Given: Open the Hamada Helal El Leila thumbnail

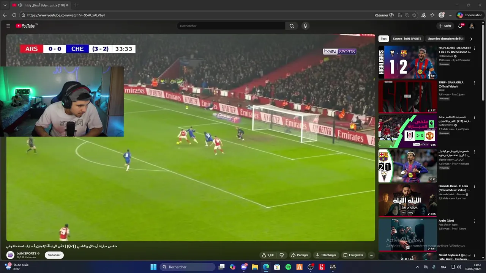Looking at the screenshot, I should coord(407,200).
